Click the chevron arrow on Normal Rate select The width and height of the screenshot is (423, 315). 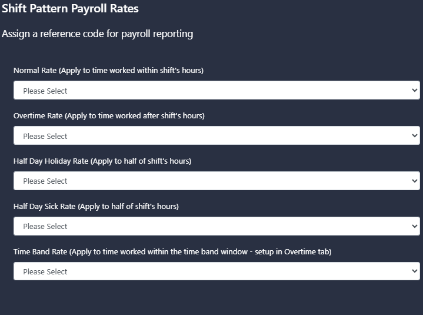[415, 90]
